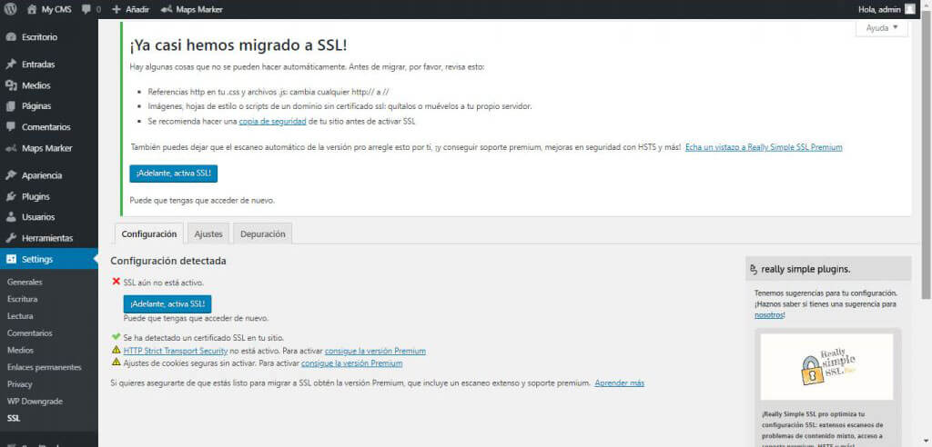
Task: Click 'Se ha detectado un certificado SSL' text
Action: [x=203, y=338]
